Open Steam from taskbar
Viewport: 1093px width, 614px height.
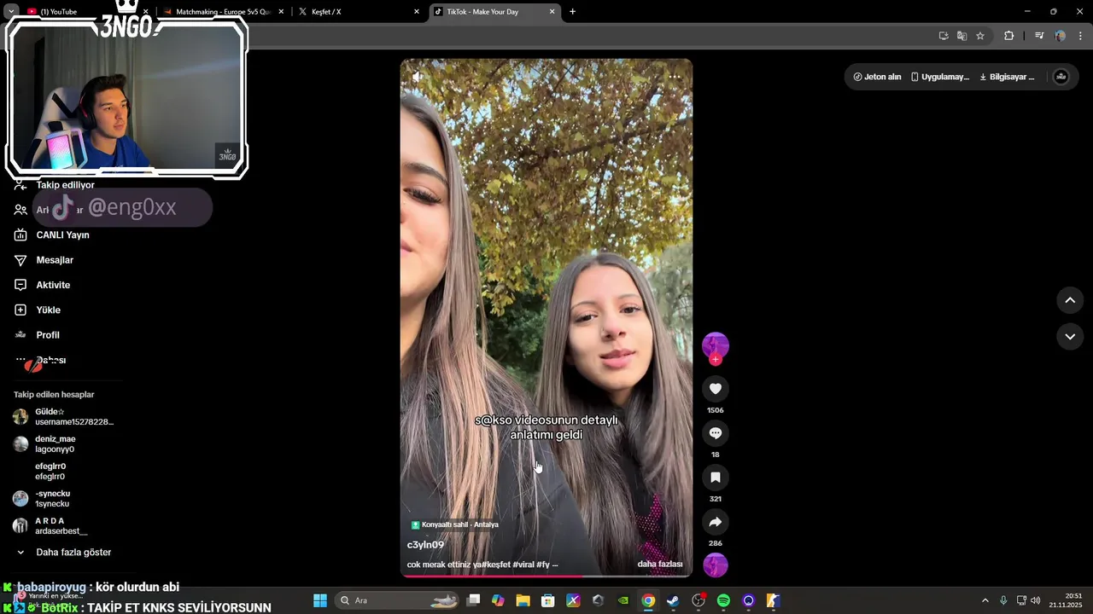click(673, 600)
